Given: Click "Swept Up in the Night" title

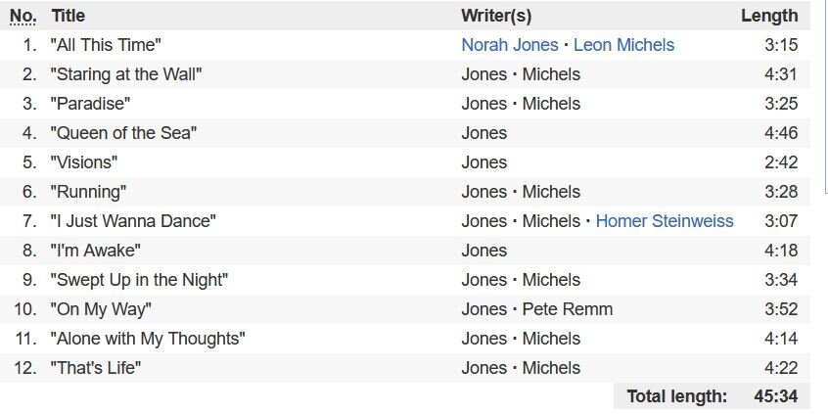Looking at the screenshot, I should (x=139, y=279).
